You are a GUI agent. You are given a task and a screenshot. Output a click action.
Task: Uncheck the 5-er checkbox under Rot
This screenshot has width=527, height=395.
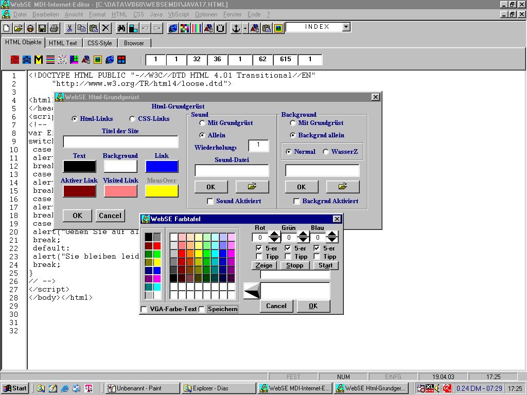259,248
